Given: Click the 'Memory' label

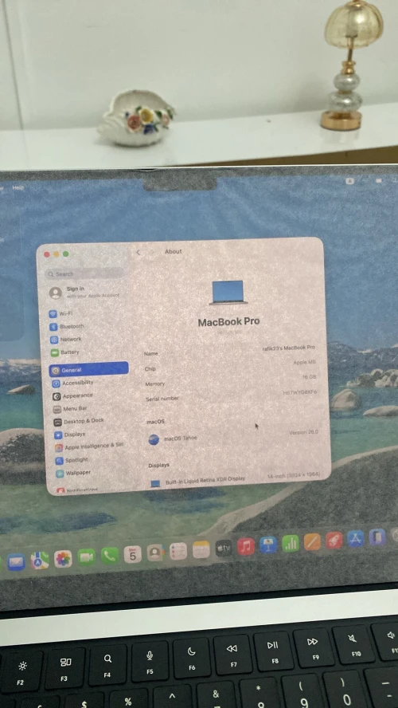Looking at the screenshot, I should [x=154, y=383].
